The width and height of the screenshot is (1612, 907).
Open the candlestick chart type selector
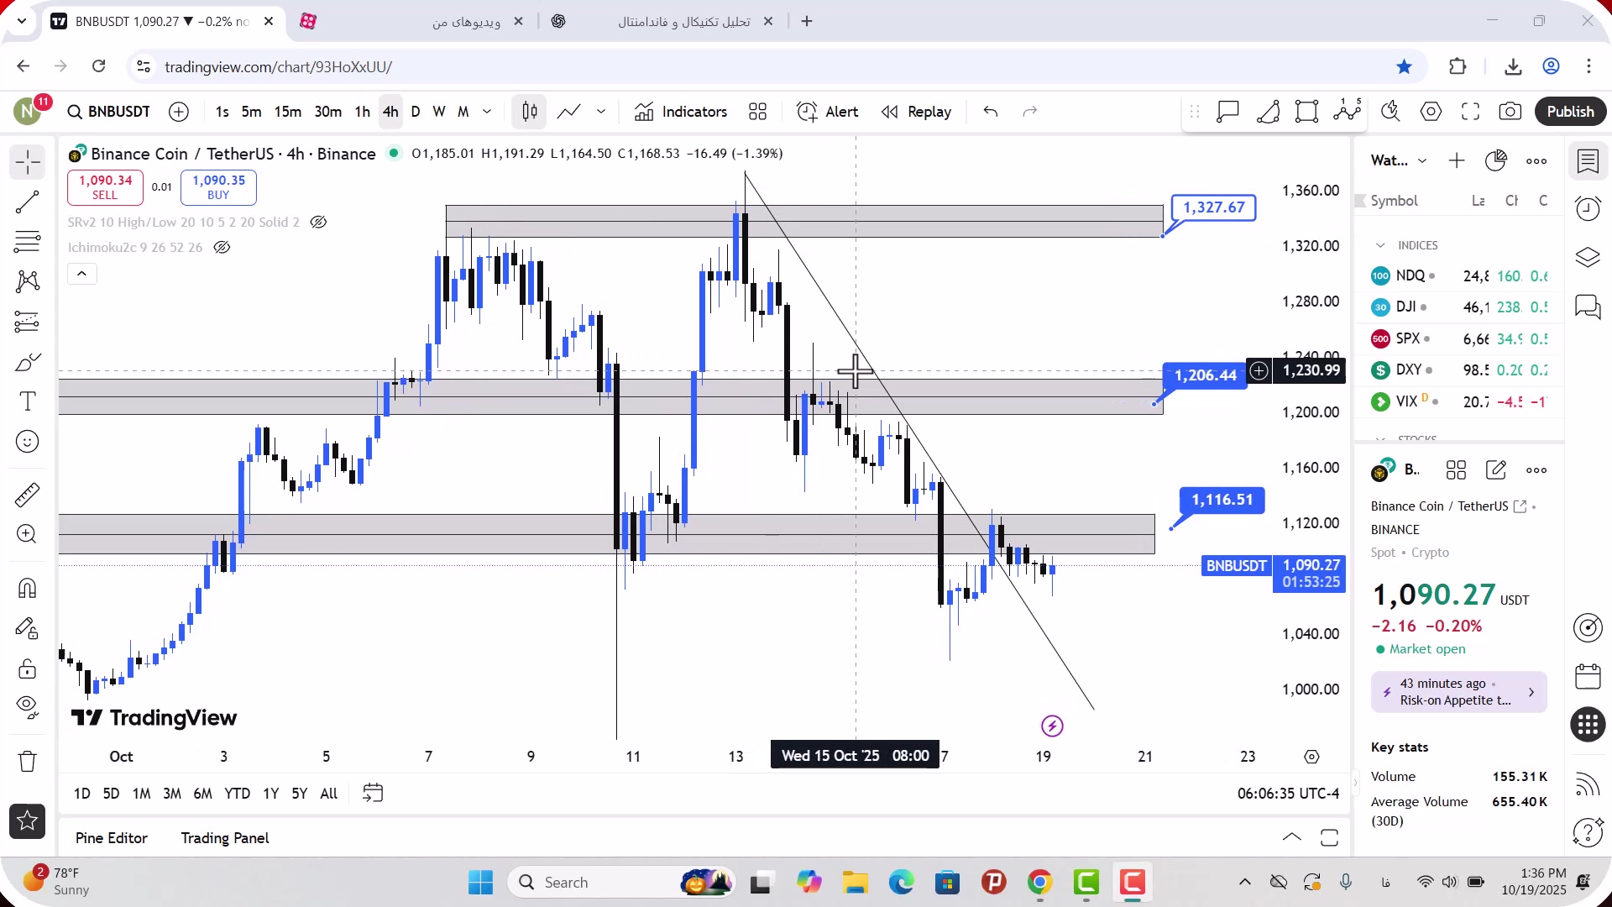coord(530,112)
